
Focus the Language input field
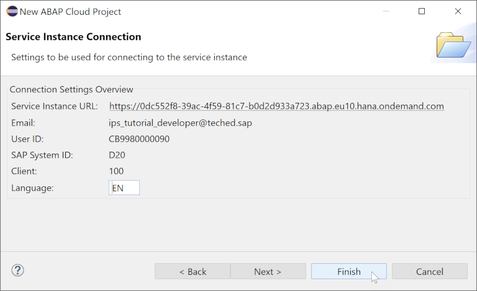[x=124, y=188]
